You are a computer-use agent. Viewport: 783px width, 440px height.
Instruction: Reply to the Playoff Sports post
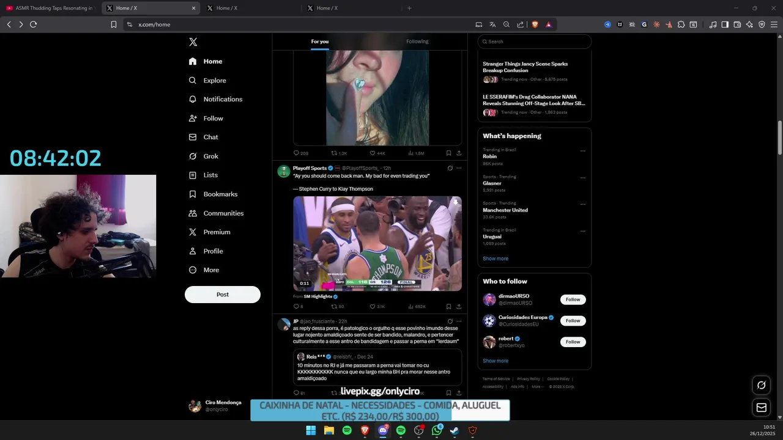pos(299,307)
